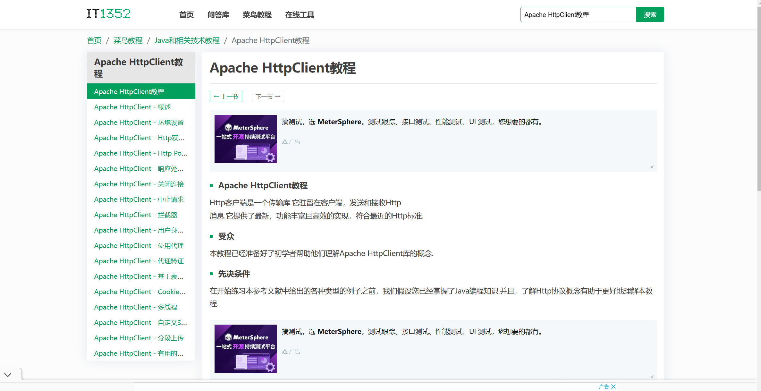Collapse the bottom ad with chevron arrow
Screen dimensions: 761x391
point(8,375)
